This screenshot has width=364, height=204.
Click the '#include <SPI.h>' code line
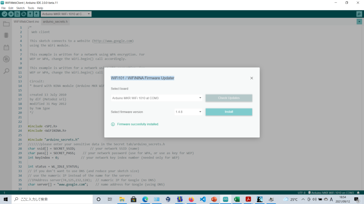click(43, 126)
